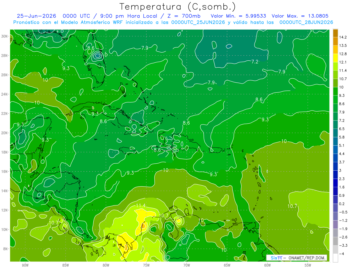The image size is (349, 269).
Task: Click the purple legend swatch between -1.2 and -1.9
Action: coord(335,225)
